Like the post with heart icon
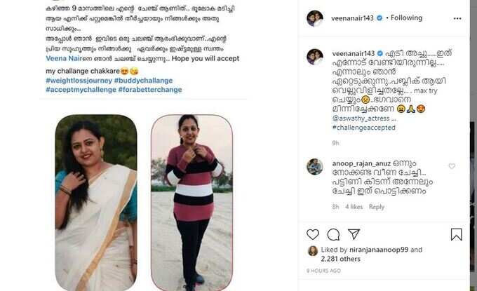Image resolution: width=477 pixels, height=291 pixels. tap(312, 234)
